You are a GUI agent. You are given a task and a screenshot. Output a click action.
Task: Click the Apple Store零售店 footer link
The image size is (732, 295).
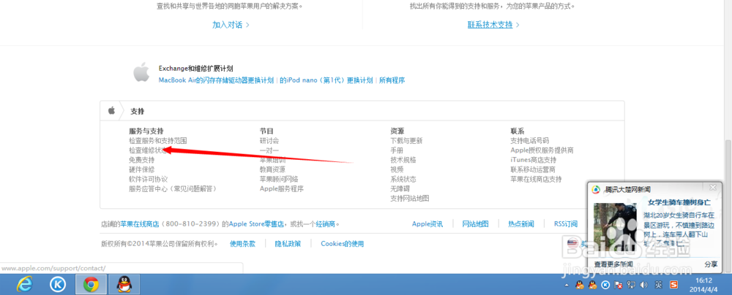(255, 224)
